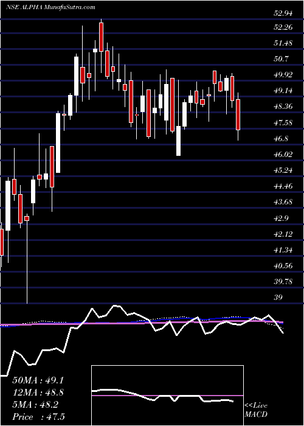Click the 49.14 price axis label
The width and height of the screenshot is (304, 426).
pyautogui.click(x=283, y=91)
